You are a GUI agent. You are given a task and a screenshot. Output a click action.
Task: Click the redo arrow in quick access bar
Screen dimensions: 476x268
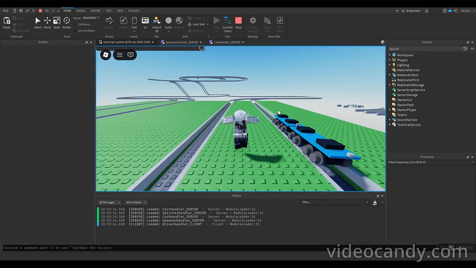(x=27, y=11)
